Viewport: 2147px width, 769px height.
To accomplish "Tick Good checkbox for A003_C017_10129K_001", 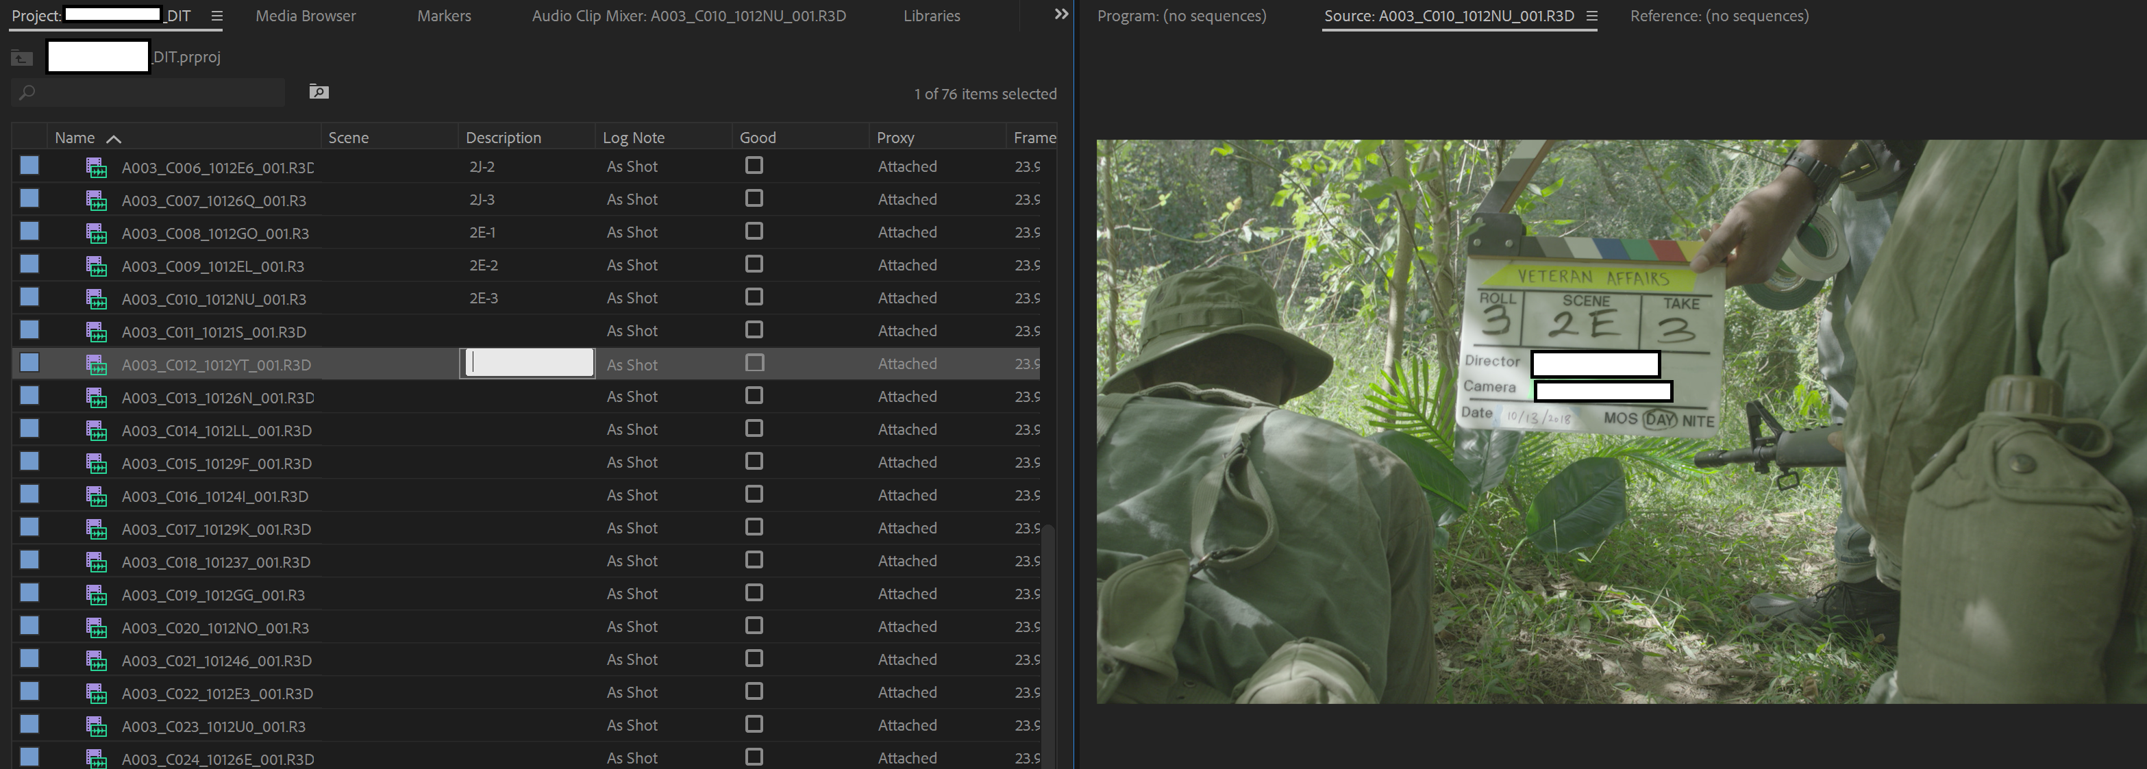I will 754,527.
